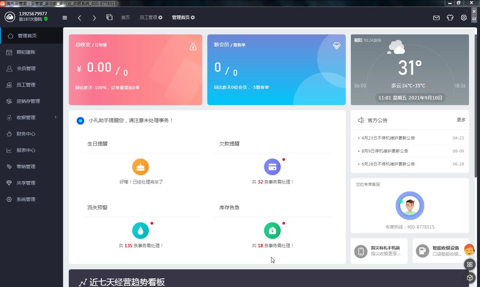Click the money bag icon on 总收支 card

click(x=193, y=47)
